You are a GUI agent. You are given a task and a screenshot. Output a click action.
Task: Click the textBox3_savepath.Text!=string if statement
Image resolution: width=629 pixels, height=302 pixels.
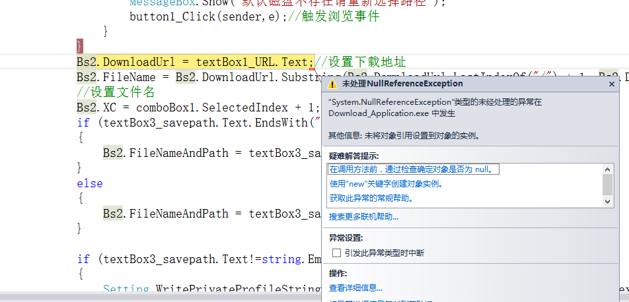pyautogui.click(x=200, y=259)
